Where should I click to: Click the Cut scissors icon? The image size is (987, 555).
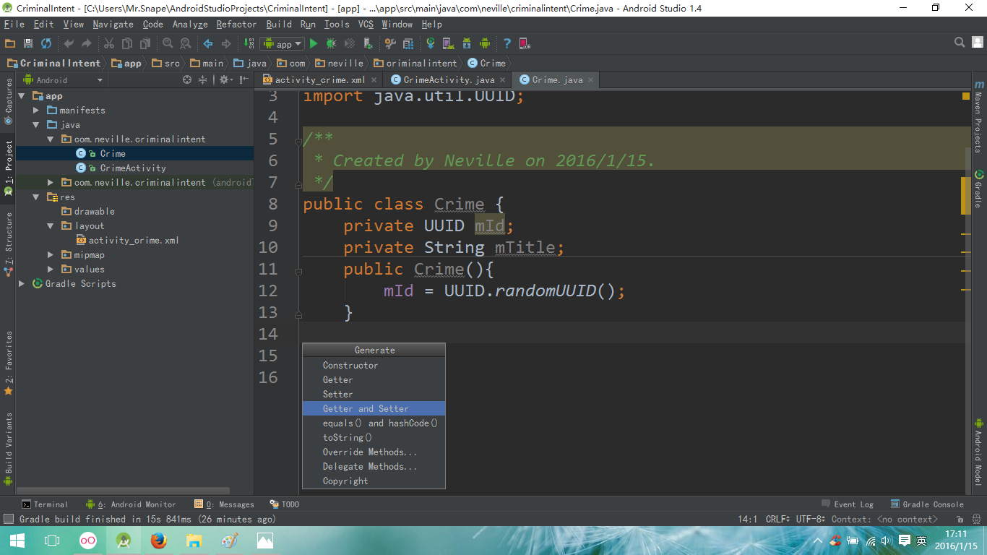coord(109,43)
